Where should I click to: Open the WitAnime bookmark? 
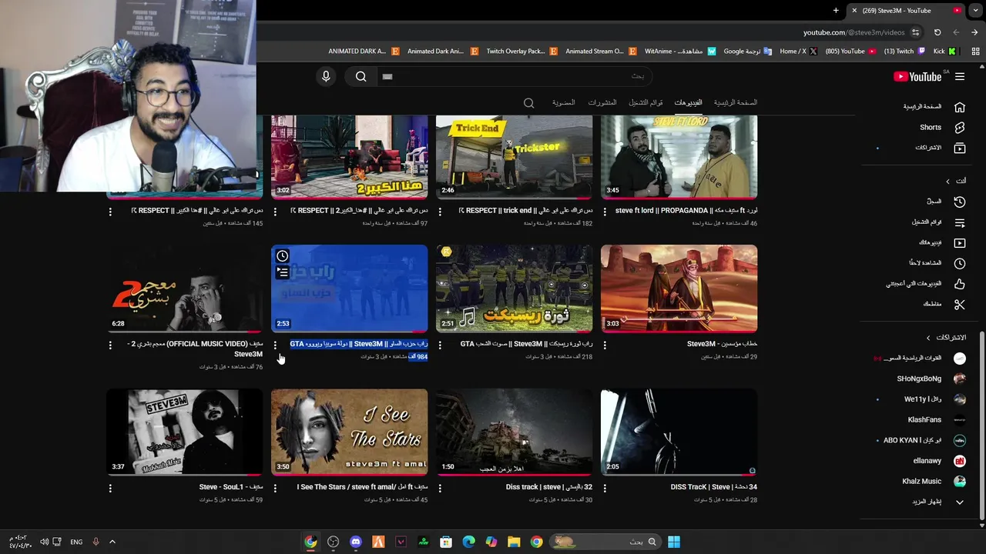pos(679,52)
